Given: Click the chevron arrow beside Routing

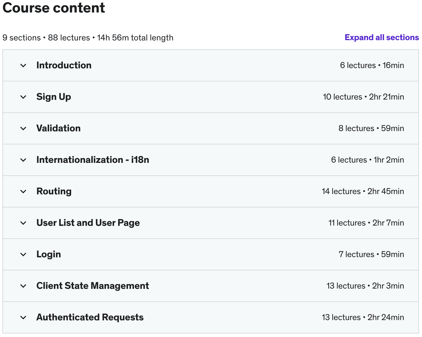Looking at the screenshot, I should coord(23,192).
